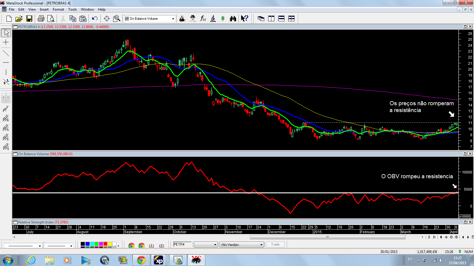Maximize the PETROBRAS 4 price pane
474x266 pixels.
point(465,27)
